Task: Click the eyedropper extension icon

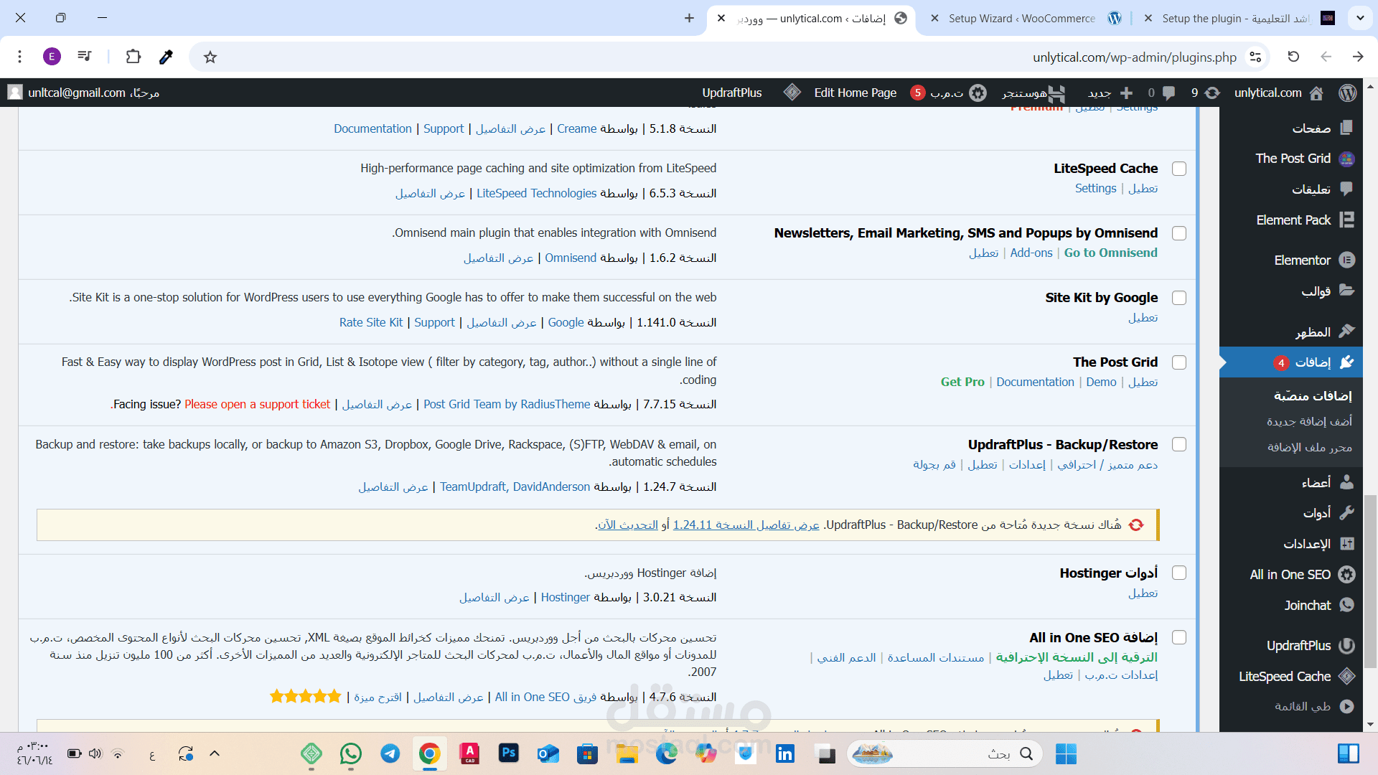Action: [166, 57]
